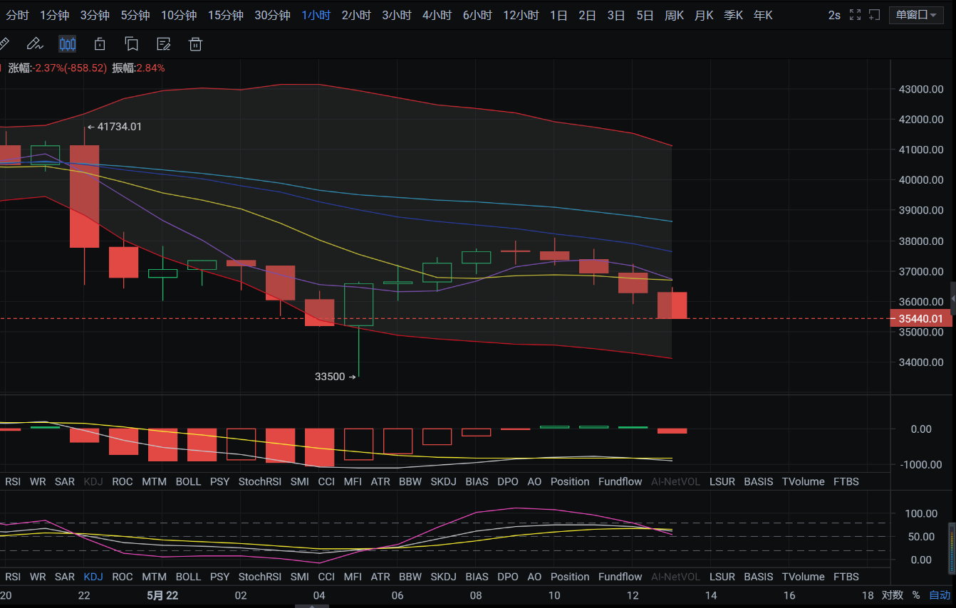Screen dimensions: 956x608
Task: Select KDJ in the upper indicator strip
Action: [x=93, y=481]
